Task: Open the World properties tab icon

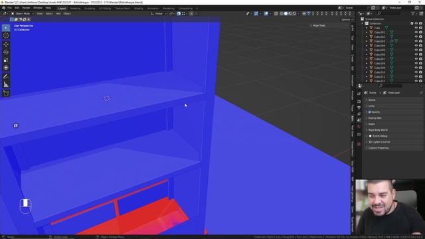Action: click(x=359, y=126)
